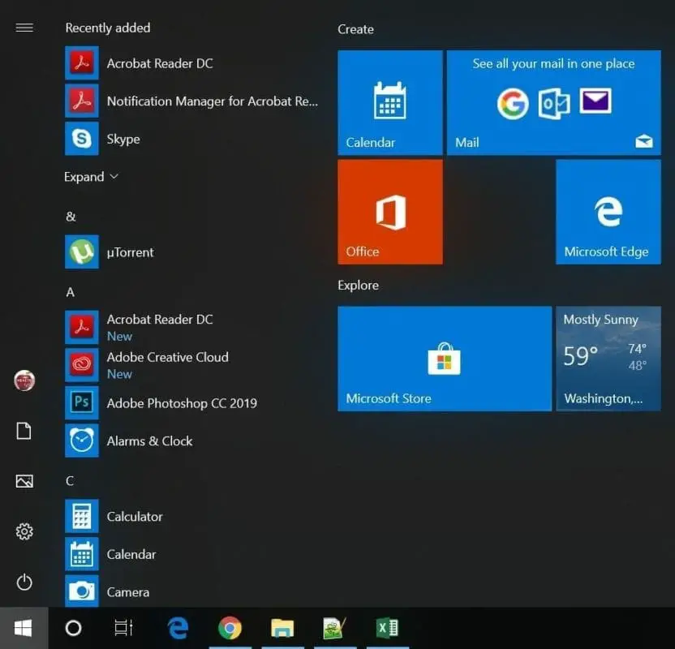Click the 'C' letter group header
This screenshot has width=675, height=649.
tap(70, 481)
